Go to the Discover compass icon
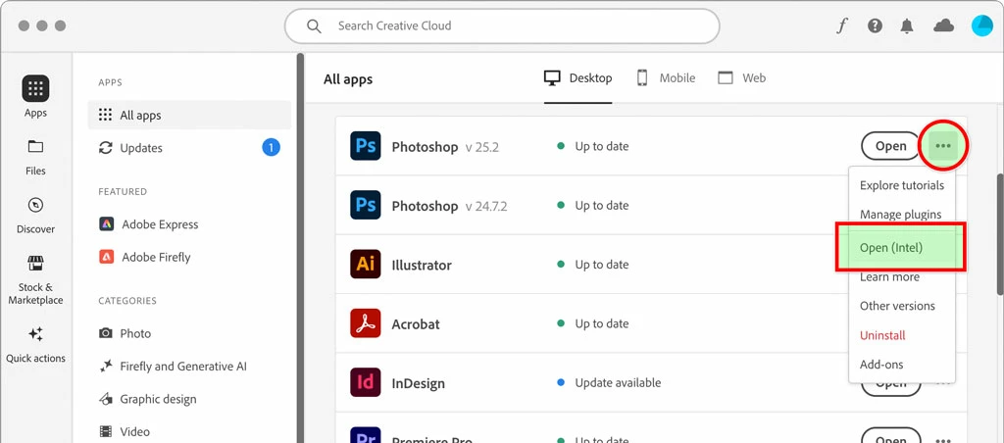The image size is (1004, 443). click(35, 205)
